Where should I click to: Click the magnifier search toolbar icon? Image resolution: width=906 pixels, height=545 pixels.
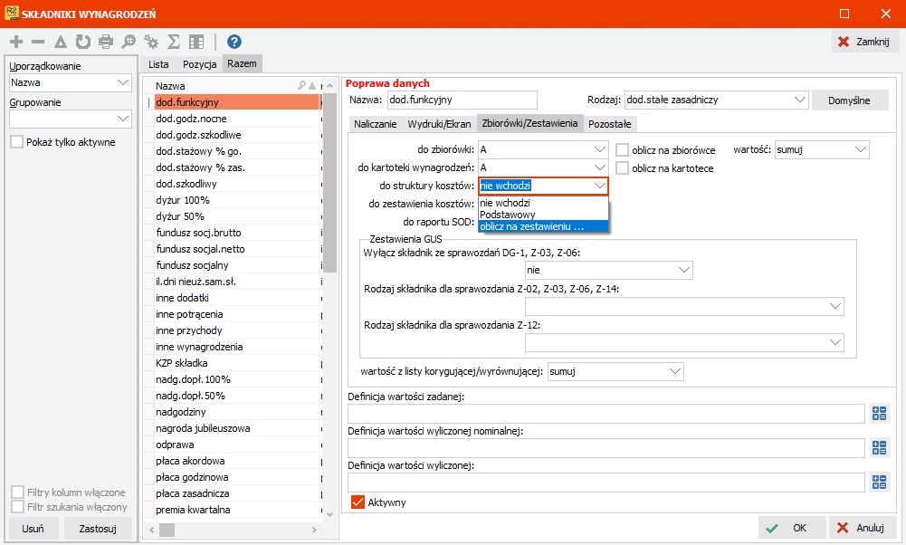point(129,42)
